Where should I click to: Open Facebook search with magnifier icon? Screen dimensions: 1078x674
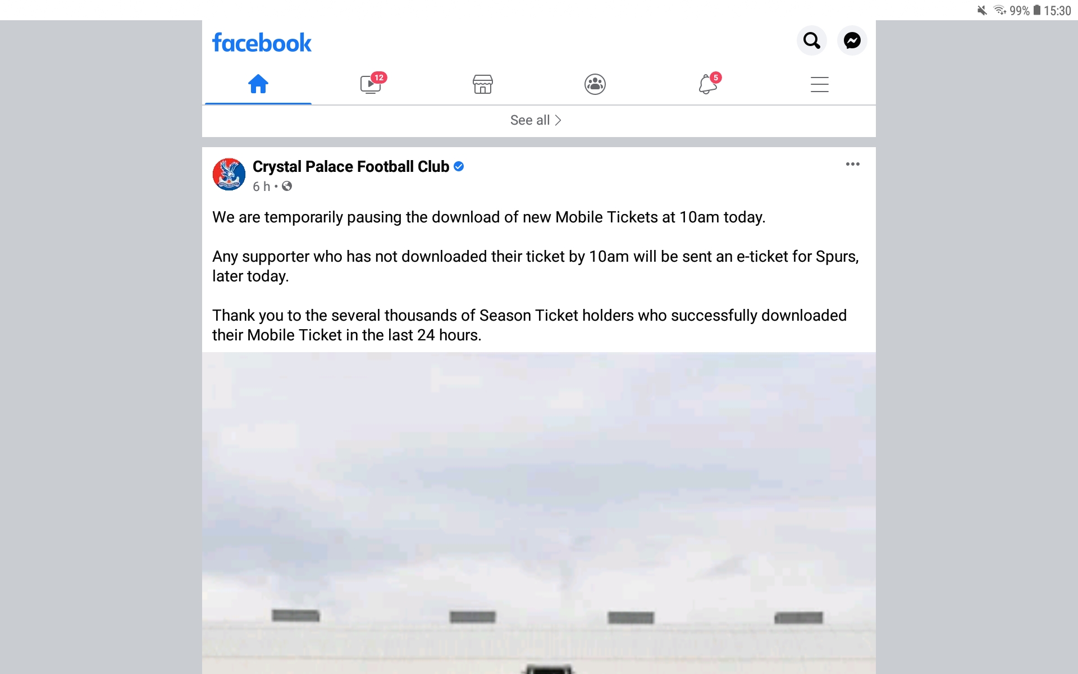(x=811, y=40)
